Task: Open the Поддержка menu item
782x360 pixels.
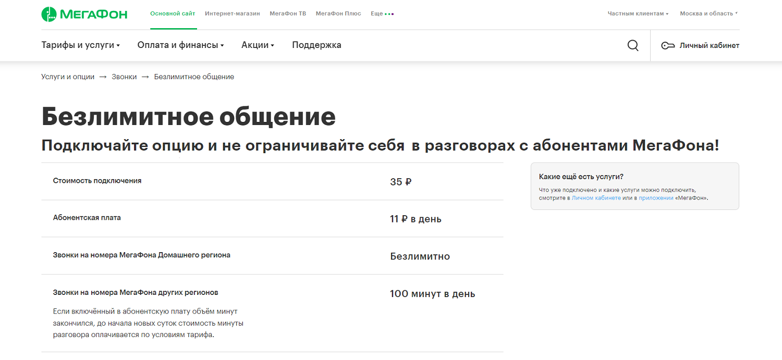Action: (x=316, y=45)
